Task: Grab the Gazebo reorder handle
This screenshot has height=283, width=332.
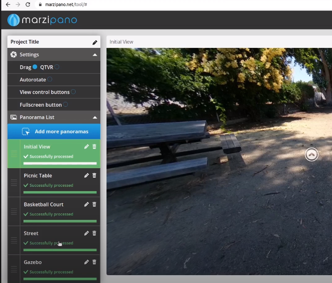Action: click(14, 269)
